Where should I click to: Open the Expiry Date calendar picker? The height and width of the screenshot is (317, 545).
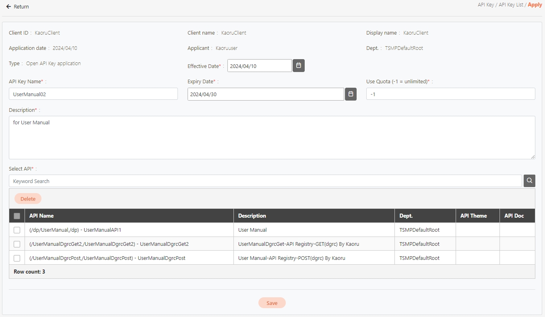point(351,94)
